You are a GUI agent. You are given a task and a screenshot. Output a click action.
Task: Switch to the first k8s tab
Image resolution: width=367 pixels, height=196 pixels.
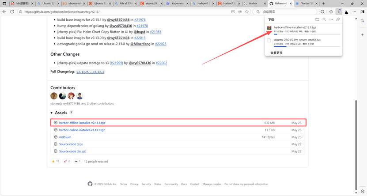[21, 4]
